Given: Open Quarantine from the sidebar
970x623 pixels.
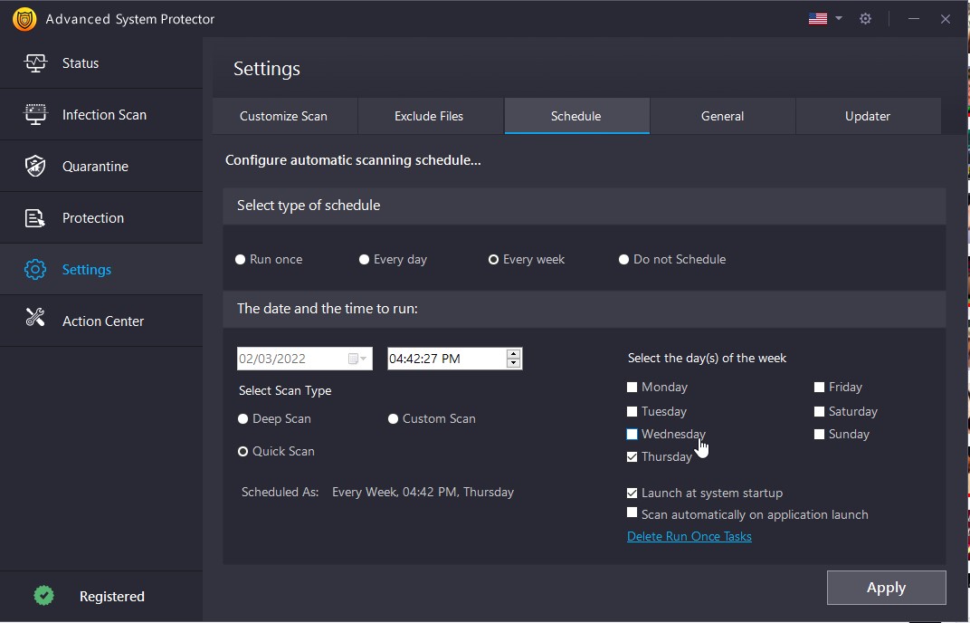Looking at the screenshot, I should (x=36, y=166).
